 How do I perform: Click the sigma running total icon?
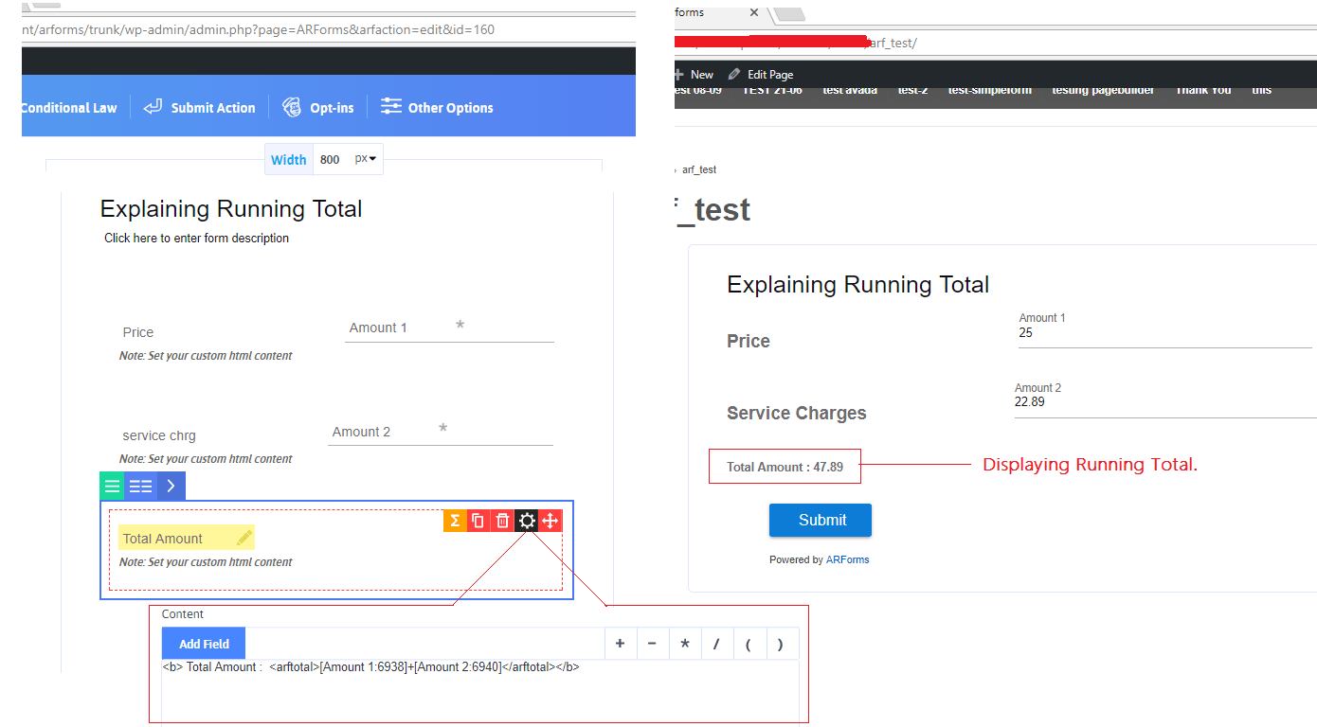click(455, 521)
